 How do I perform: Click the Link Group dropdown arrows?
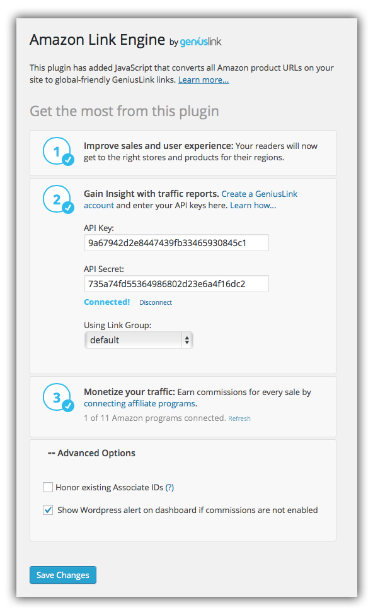[x=187, y=340]
